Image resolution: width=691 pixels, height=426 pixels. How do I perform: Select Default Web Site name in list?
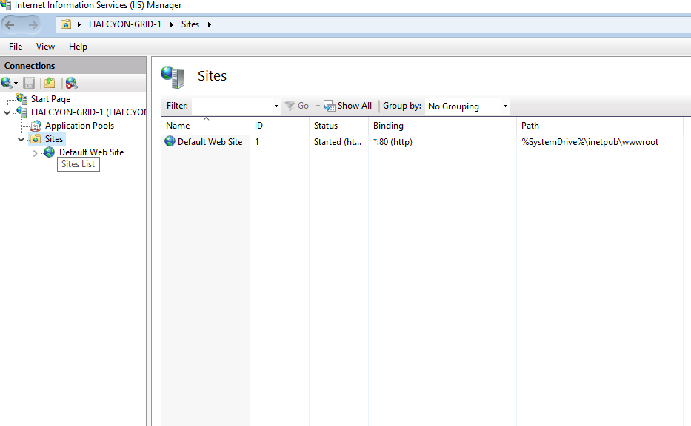(210, 142)
